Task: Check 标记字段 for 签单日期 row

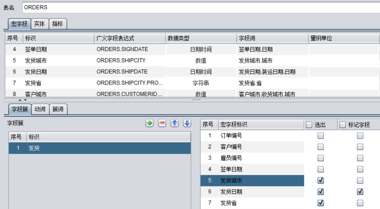Action: (x=360, y=169)
